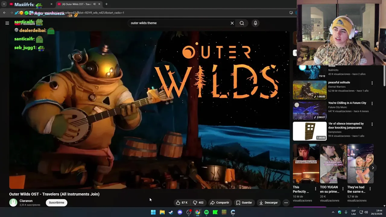Viewport: 386px width, 217px height.
Task: Open Windows Security tray icon
Action: tap(340, 212)
